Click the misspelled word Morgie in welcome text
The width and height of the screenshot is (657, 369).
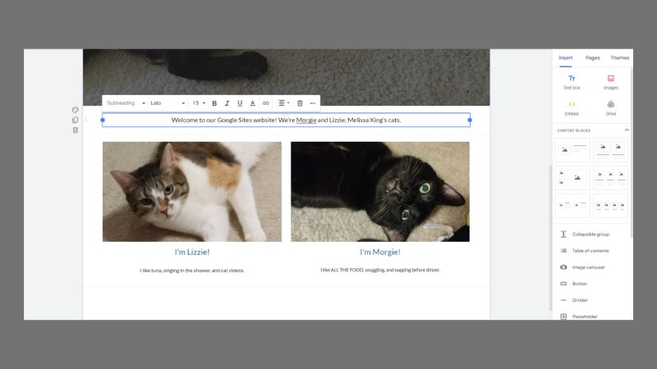click(306, 120)
